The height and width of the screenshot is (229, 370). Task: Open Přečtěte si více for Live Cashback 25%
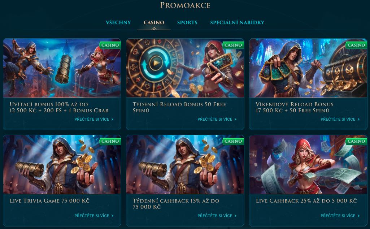click(340, 216)
